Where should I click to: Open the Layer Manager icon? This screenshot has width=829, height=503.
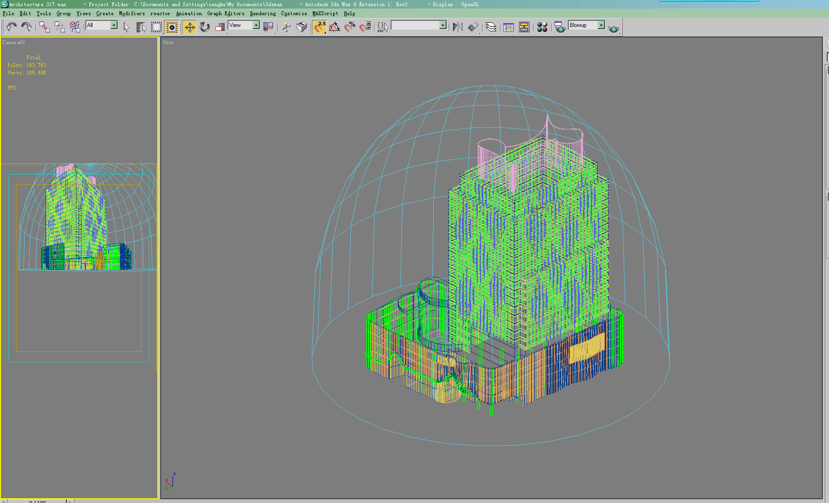[x=491, y=27]
